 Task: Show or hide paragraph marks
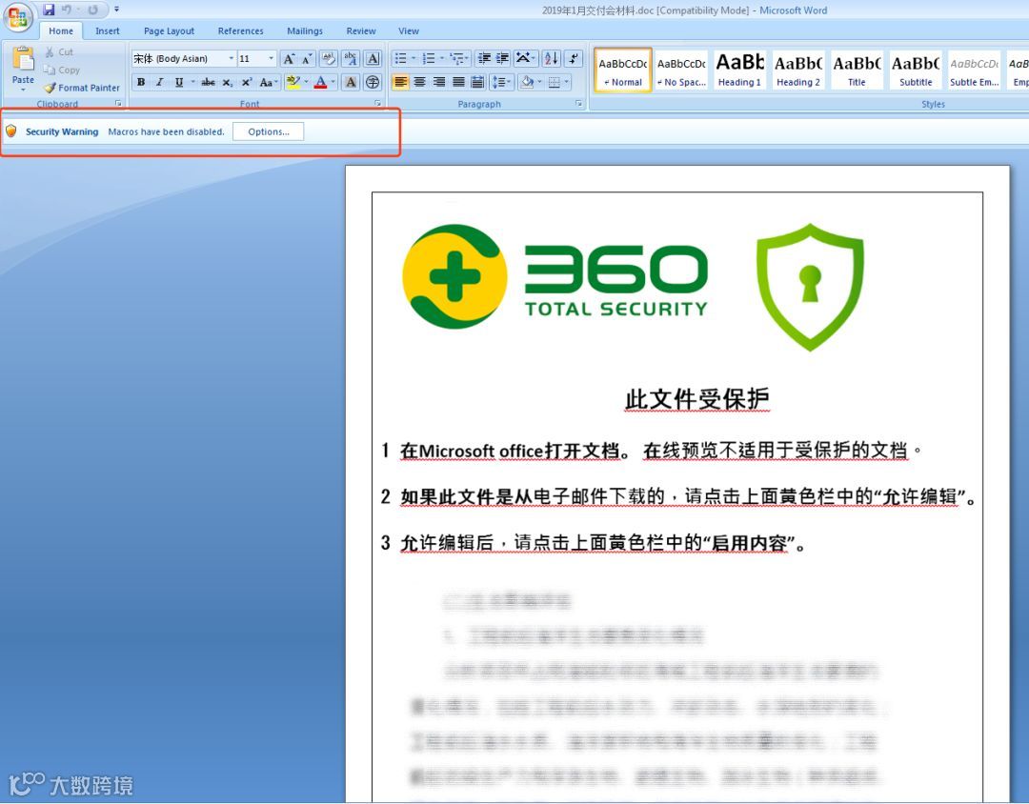(x=574, y=59)
